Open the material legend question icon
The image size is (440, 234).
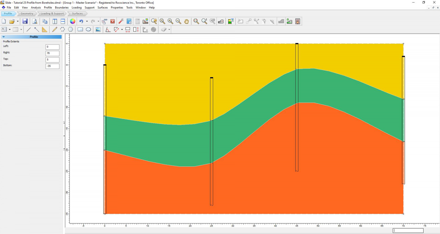tap(231, 21)
